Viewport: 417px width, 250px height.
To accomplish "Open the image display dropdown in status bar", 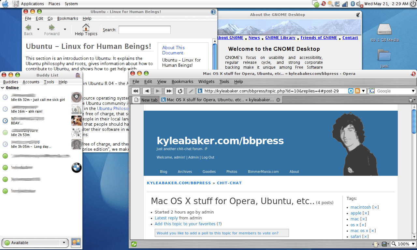I will [x=385, y=244].
